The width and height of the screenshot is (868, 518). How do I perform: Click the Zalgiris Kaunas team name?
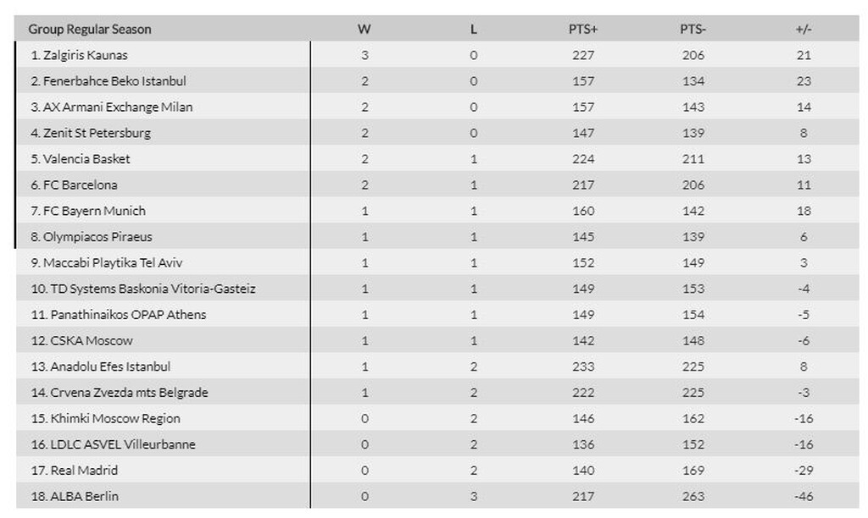(79, 55)
